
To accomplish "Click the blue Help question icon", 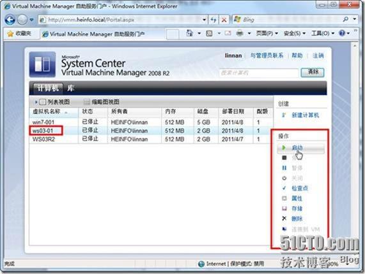I will [x=342, y=33].
